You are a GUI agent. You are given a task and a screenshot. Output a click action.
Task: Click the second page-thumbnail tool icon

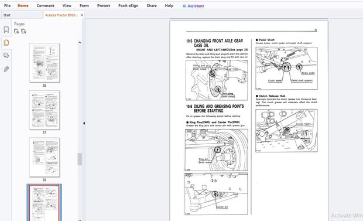pyautogui.click(x=23, y=31)
